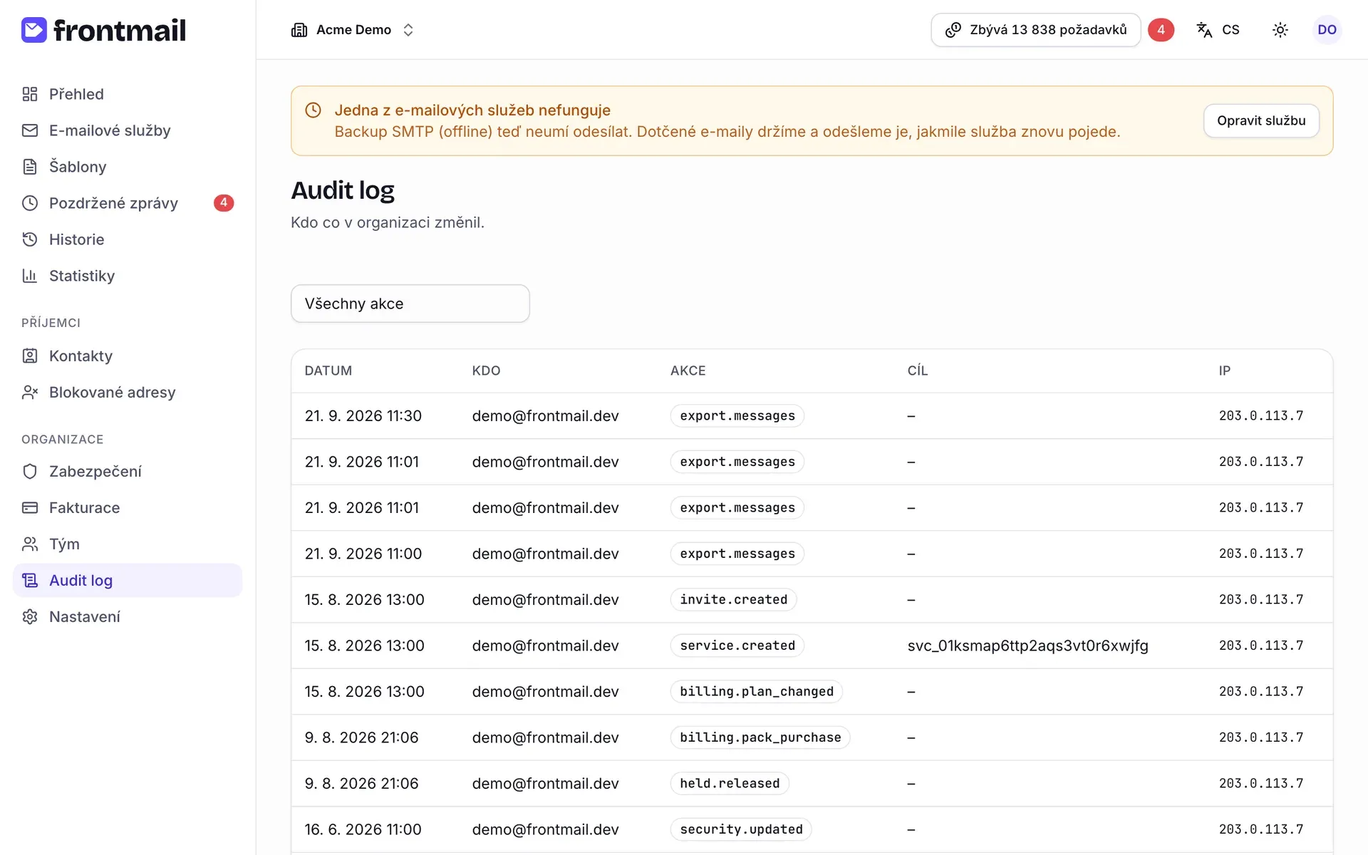The width and height of the screenshot is (1368, 855).
Task: Click the invite.created action badge
Action: pyautogui.click(x=733, y=600)
